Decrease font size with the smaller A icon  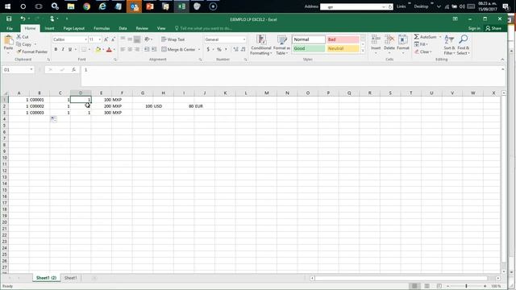point(113,39)
